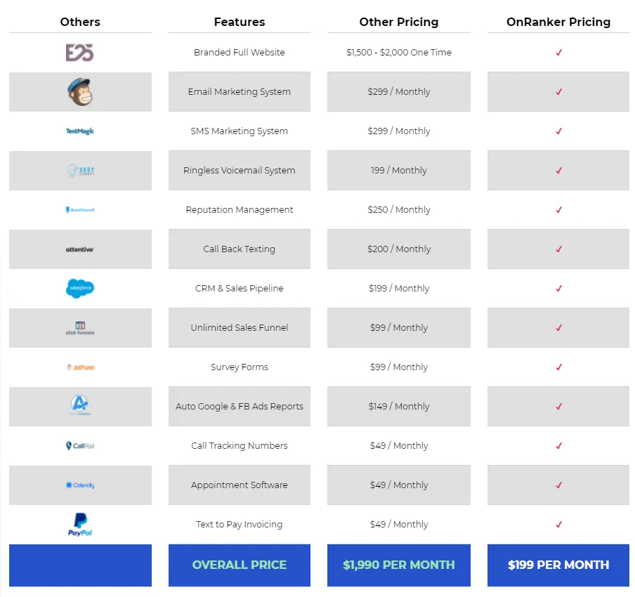
Task: Click the $250 / Monthly price
Action: [x=399, y=209]
